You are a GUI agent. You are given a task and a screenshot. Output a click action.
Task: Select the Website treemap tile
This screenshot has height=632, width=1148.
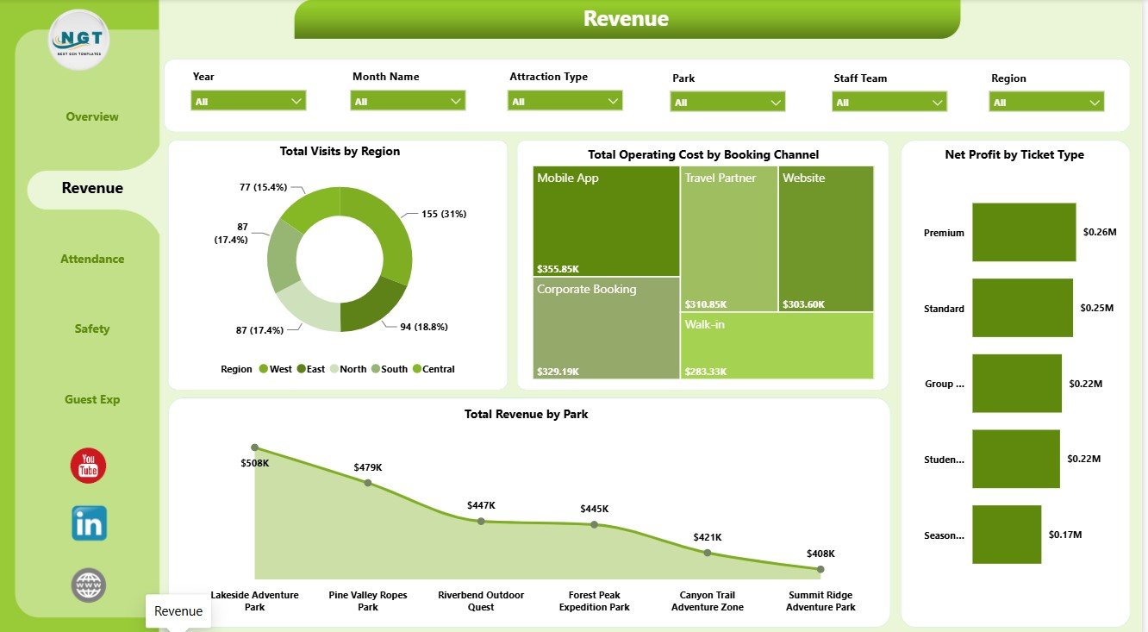click(827, 239)
